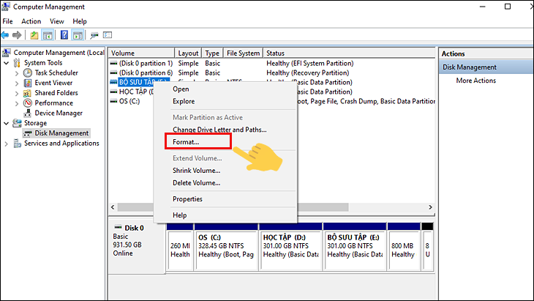Click the Performance icon in tree

(28, 103)
